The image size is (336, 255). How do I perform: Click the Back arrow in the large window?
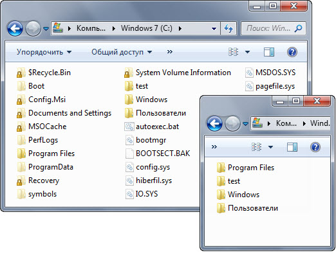pyautogui.click(x=15, y=28)
